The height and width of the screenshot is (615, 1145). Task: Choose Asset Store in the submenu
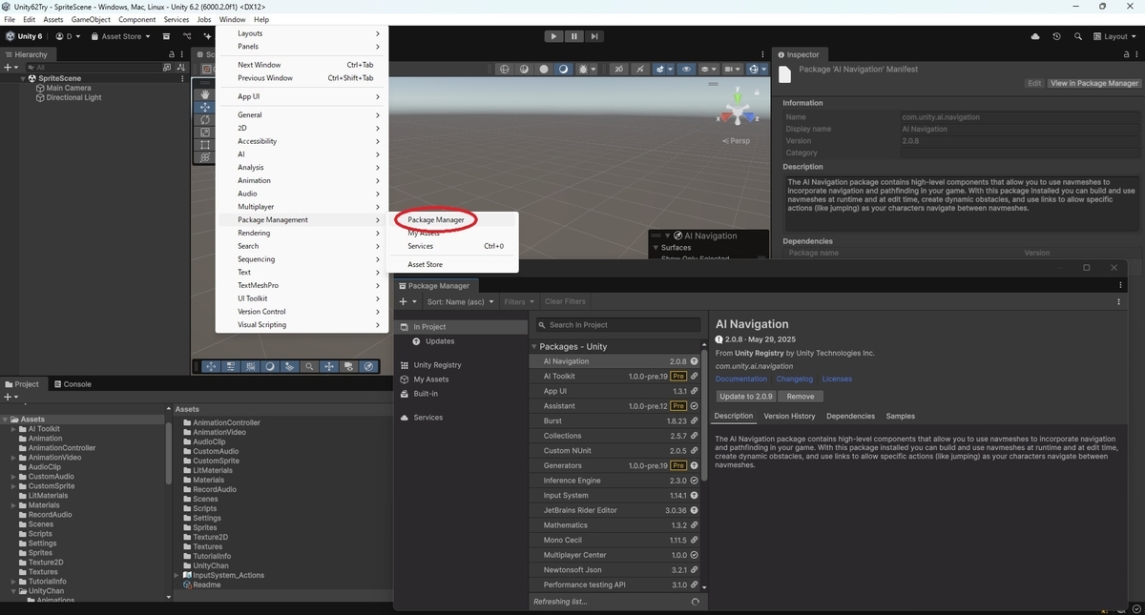pyautogui.click(x=425, y=264)
